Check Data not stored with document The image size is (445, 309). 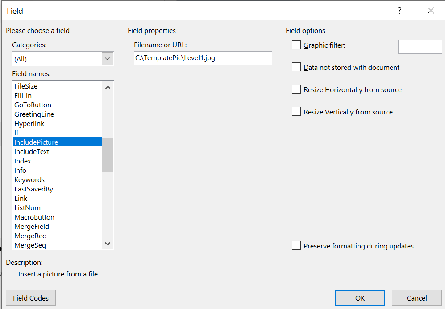[x=296, y=67]
